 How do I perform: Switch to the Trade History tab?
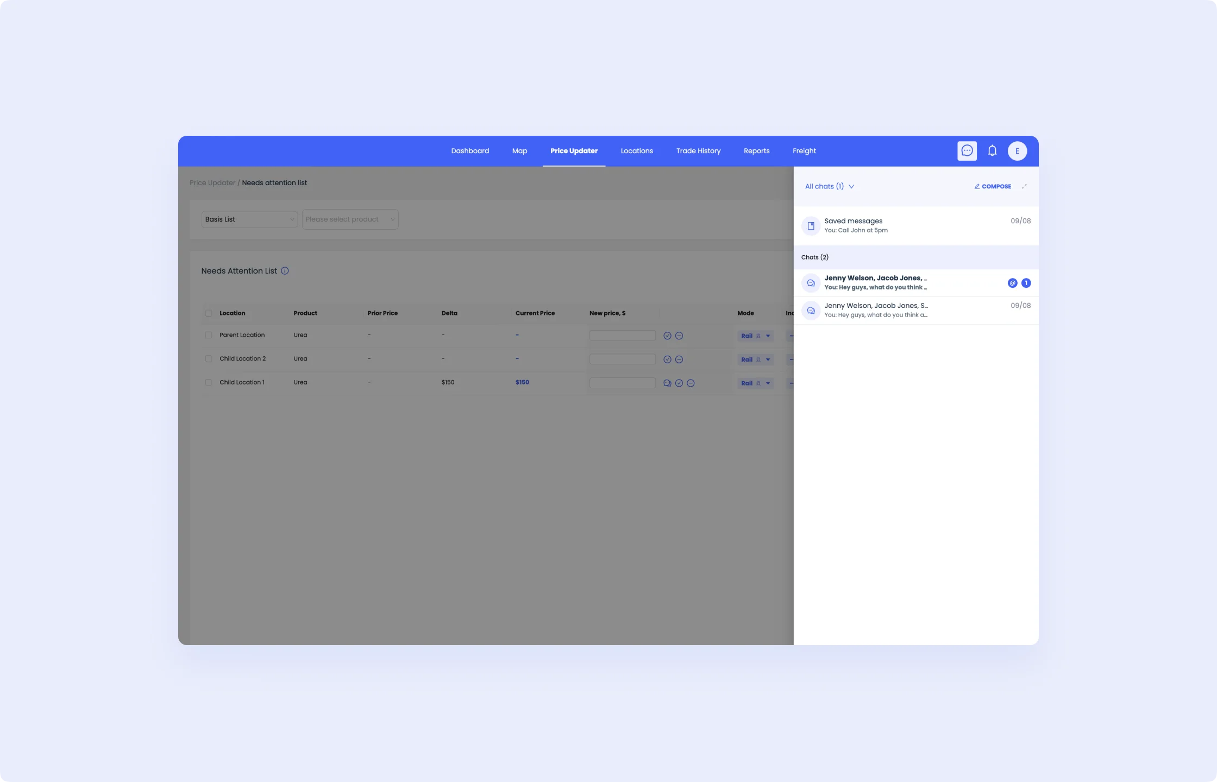[x=698, y=151]
